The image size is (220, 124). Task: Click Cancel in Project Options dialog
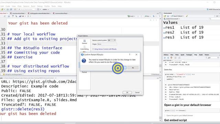tap(137, 93)
